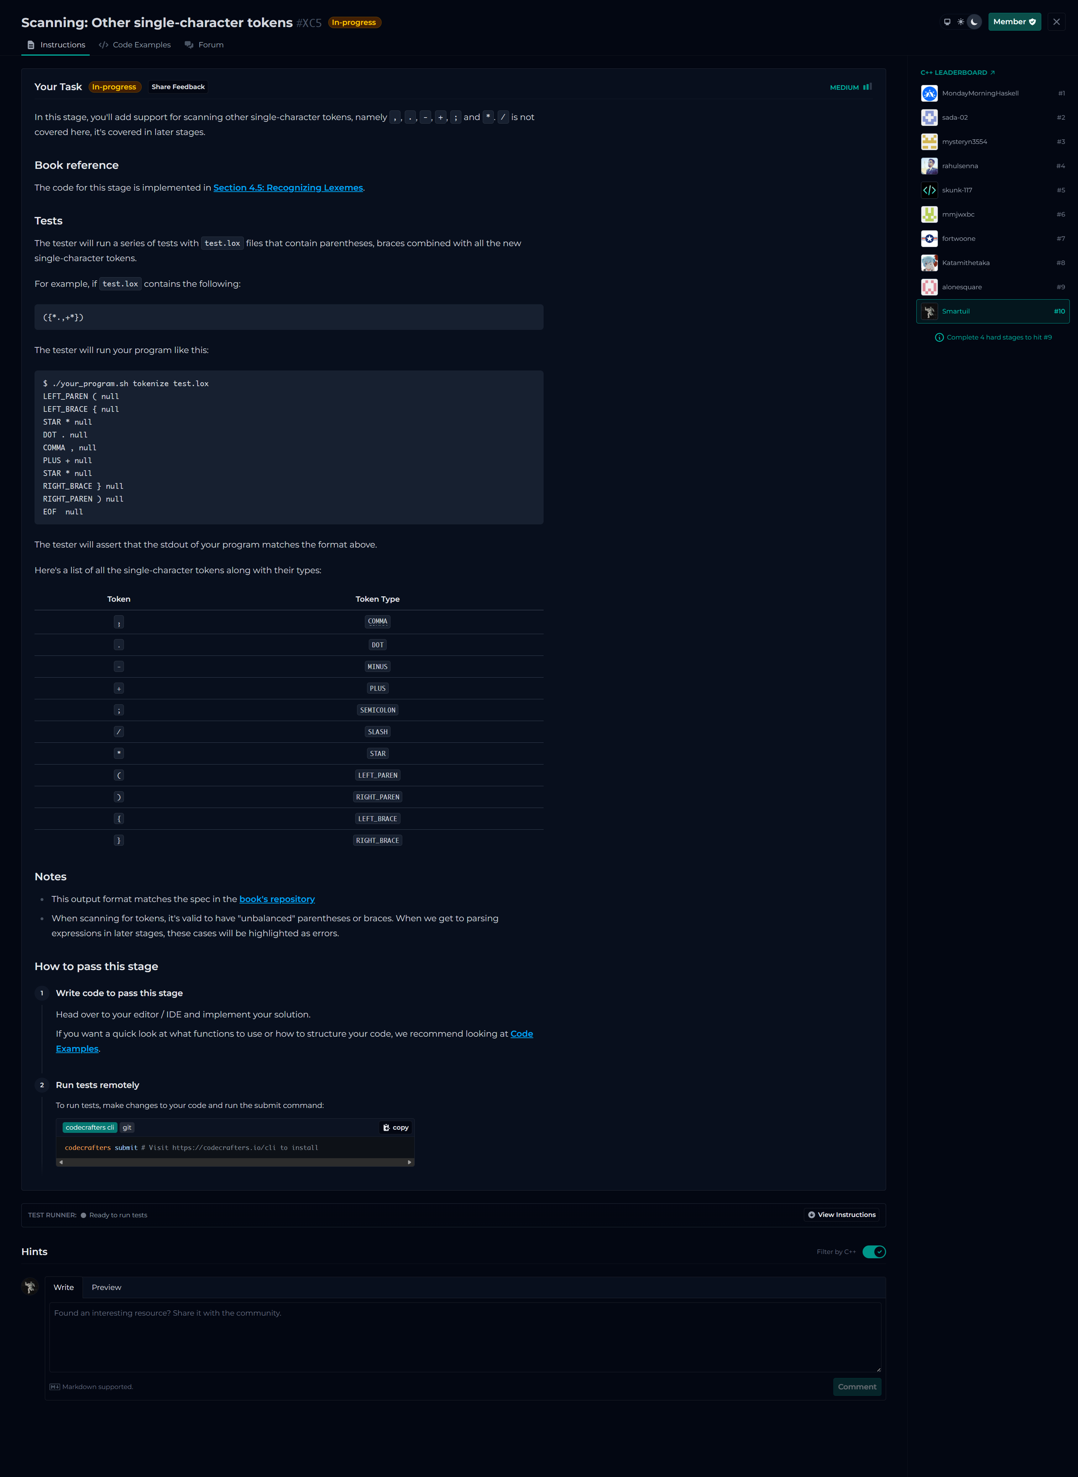Viewport: 1078px width, 1477px height.
Task: Open the Member badge menu
Action: (1014, 21)
